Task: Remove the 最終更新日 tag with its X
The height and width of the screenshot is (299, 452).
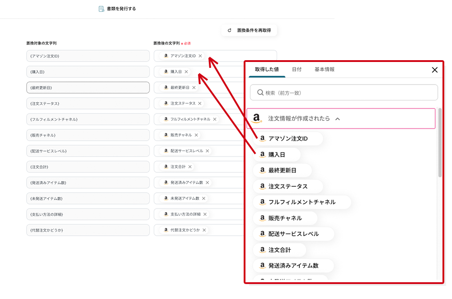Action: pos(194,87)
